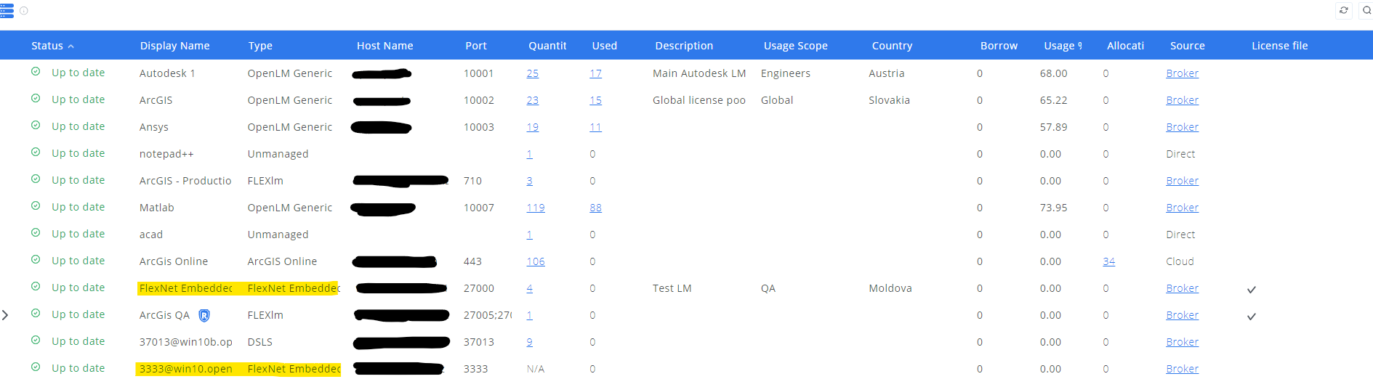The image size is (1373, 387).
Task: Open Broker link for Autodesk 1
Action: click(x=1182, y=73)
